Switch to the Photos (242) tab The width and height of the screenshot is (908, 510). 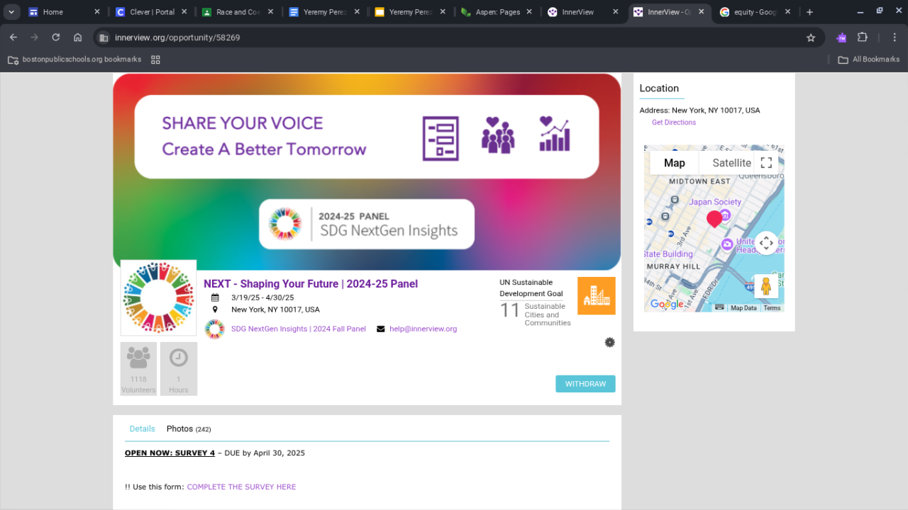[x=189, y=429]
